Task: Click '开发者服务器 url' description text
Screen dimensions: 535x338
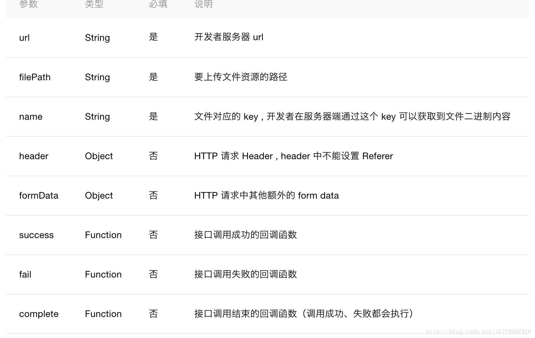Action: coord(229,37)
